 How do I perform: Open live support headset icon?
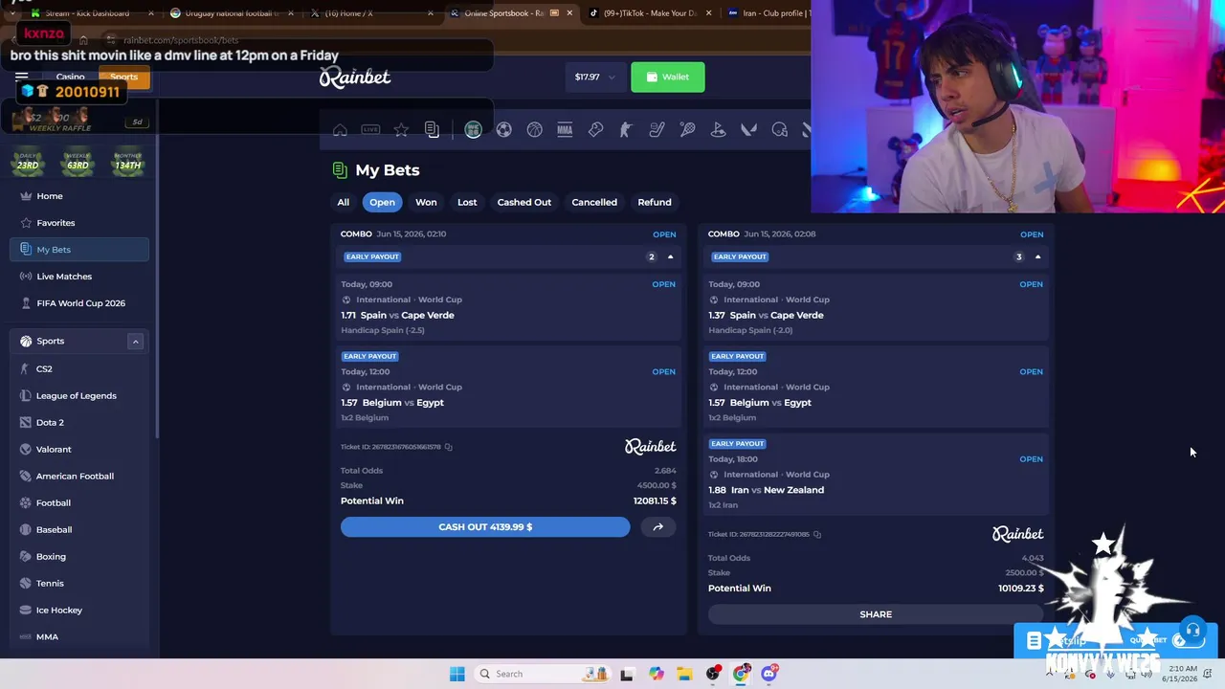coord(1192,631)
